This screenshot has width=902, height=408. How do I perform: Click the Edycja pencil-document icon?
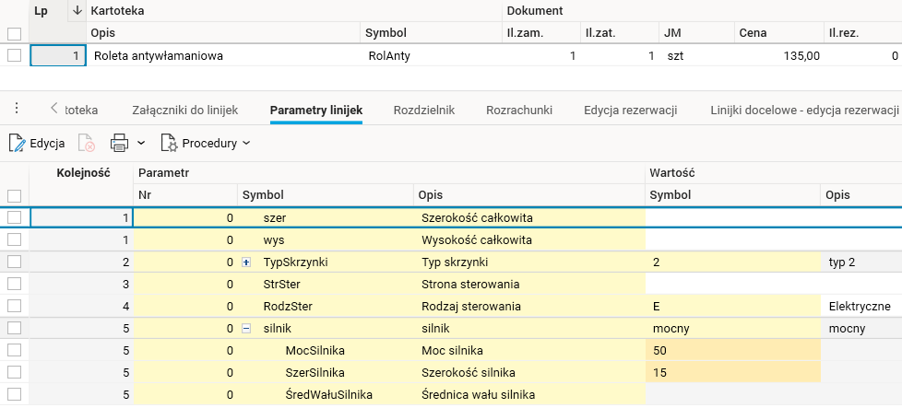point(18,144)
